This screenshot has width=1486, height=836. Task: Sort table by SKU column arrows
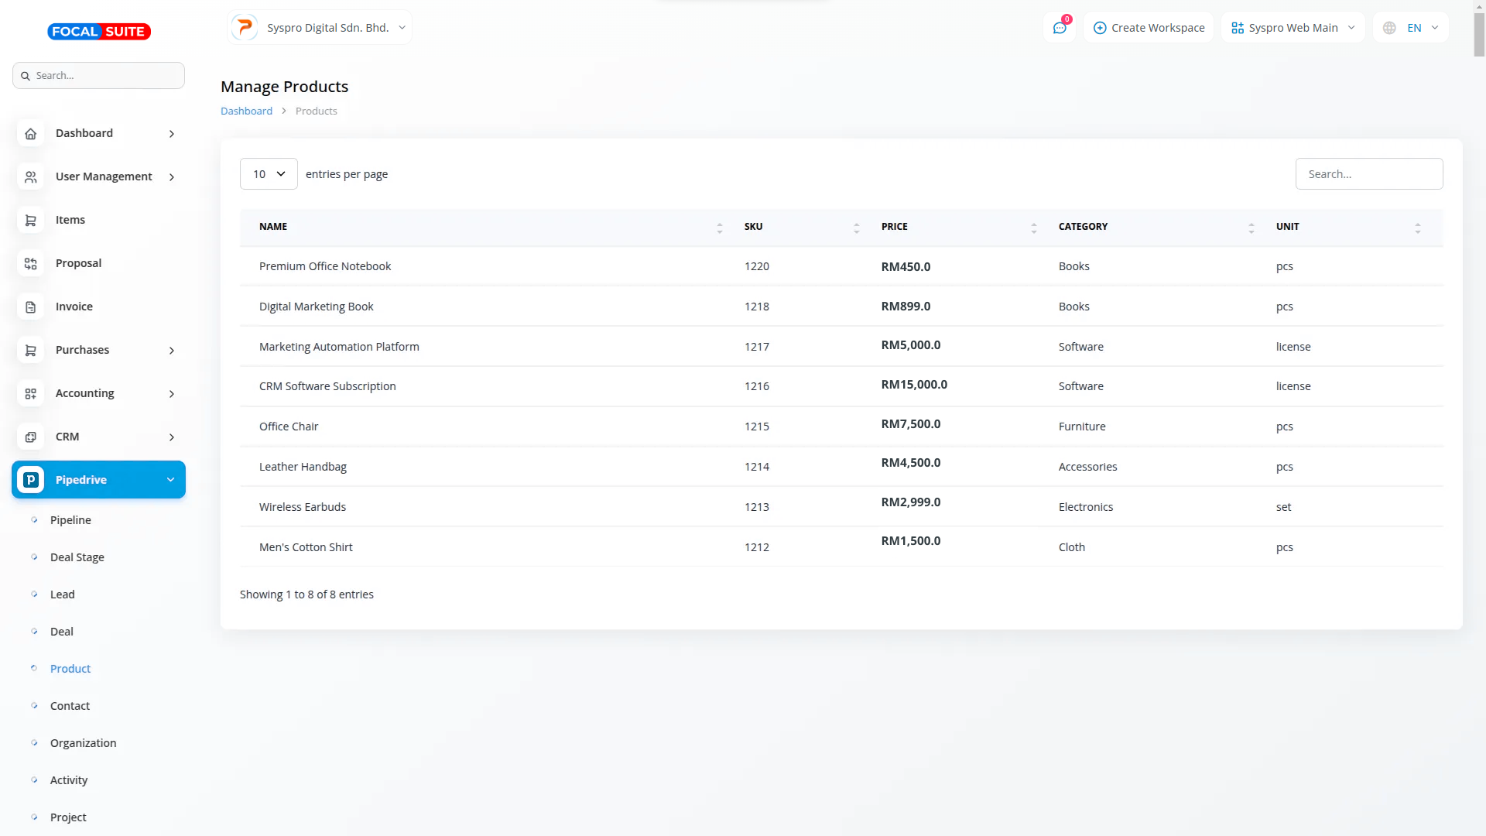click(856, 228)
